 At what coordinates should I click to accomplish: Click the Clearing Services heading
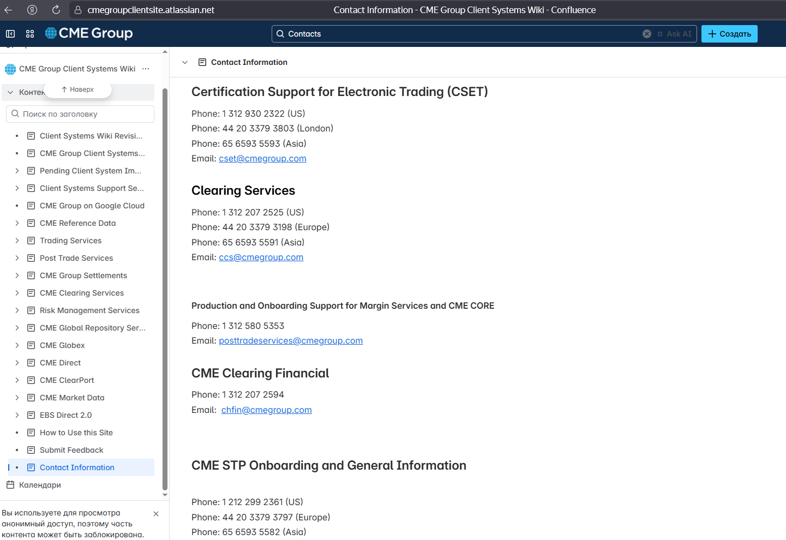coord(243,190)
